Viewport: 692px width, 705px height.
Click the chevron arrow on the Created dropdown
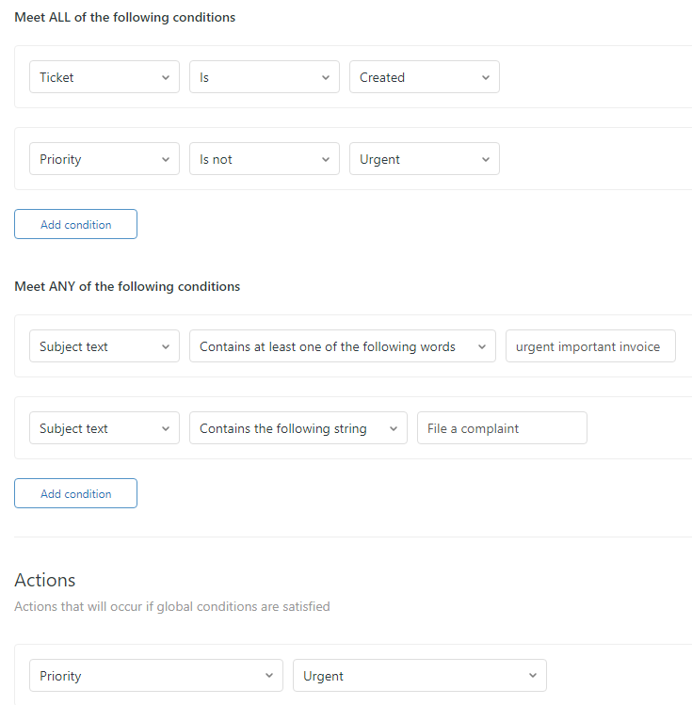pos(486,78)
